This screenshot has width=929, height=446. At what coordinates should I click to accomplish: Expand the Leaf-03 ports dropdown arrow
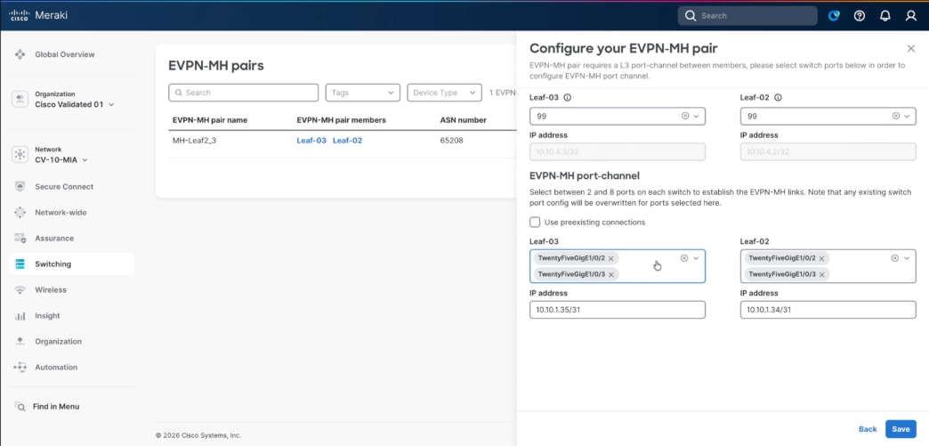point(696,258)
